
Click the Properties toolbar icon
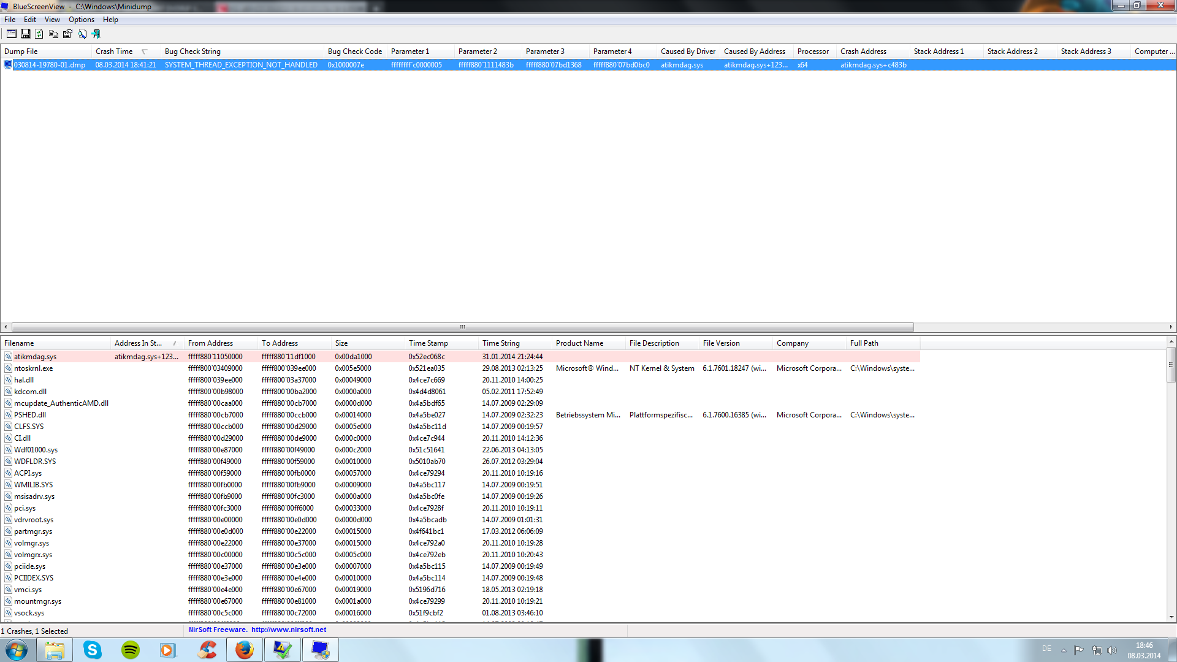coord(67,34)
